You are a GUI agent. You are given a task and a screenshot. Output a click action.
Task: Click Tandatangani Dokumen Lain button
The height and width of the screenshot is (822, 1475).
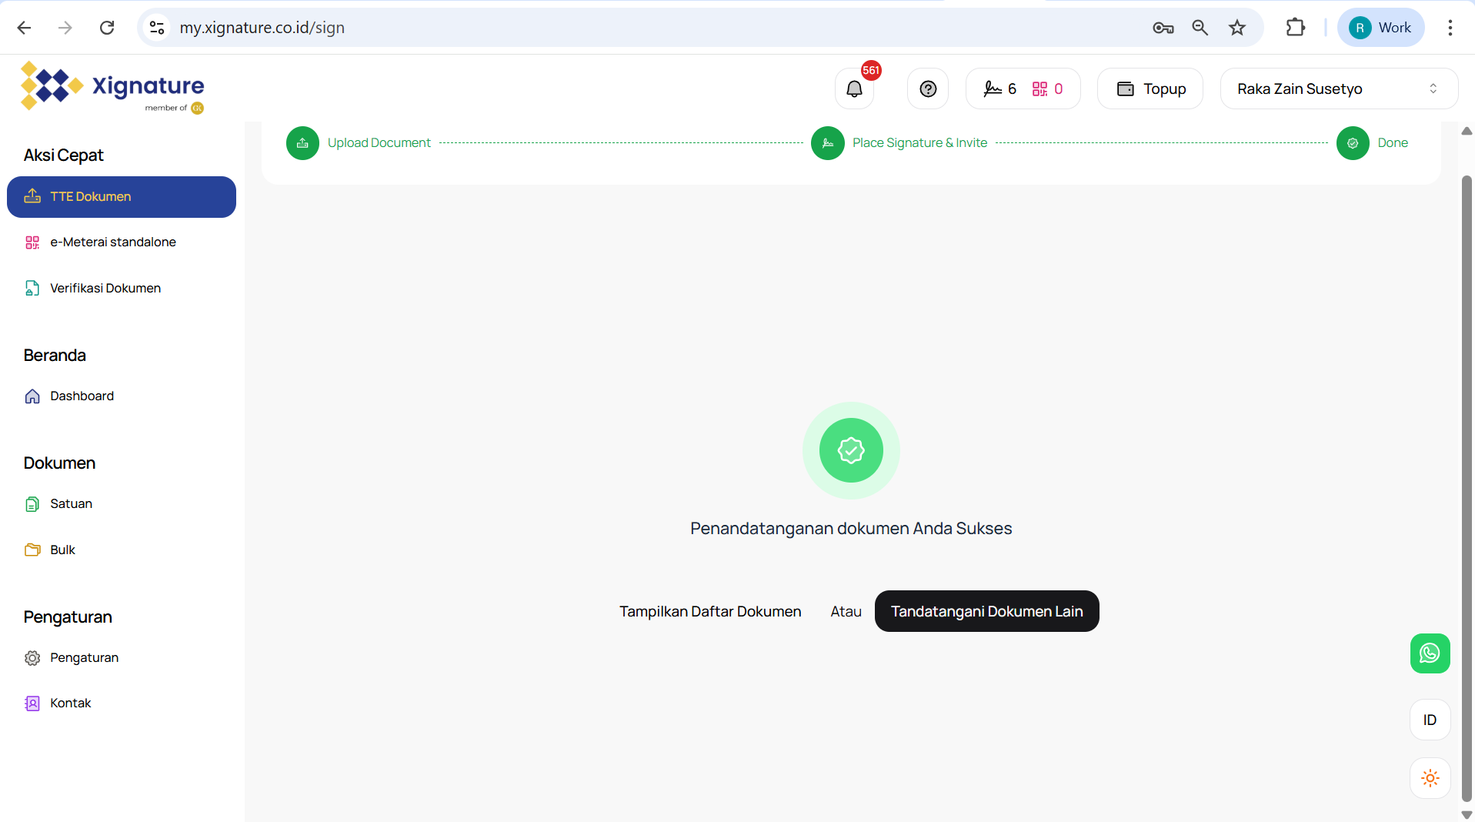pyautogui.click(x=986, y=611)
